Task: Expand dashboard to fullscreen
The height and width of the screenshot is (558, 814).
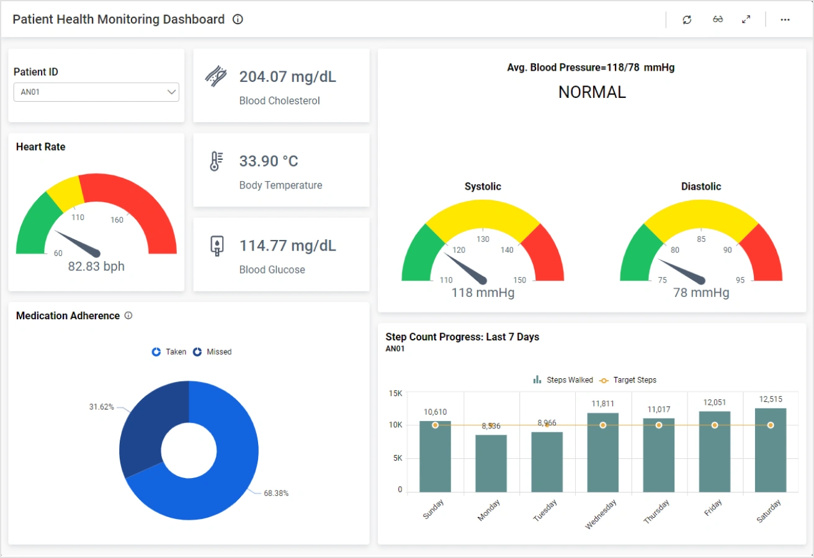Action: click(746, 20)
